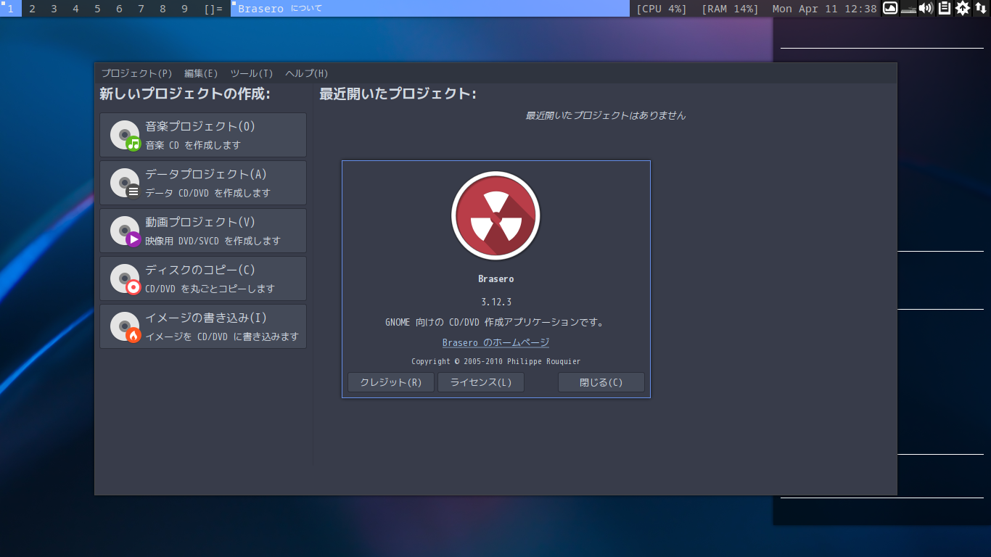Image resolution: width=991 pixels, height=557 pixels.
Task: Open the プロジェクト(P) menu
Action: coord(136,73)
